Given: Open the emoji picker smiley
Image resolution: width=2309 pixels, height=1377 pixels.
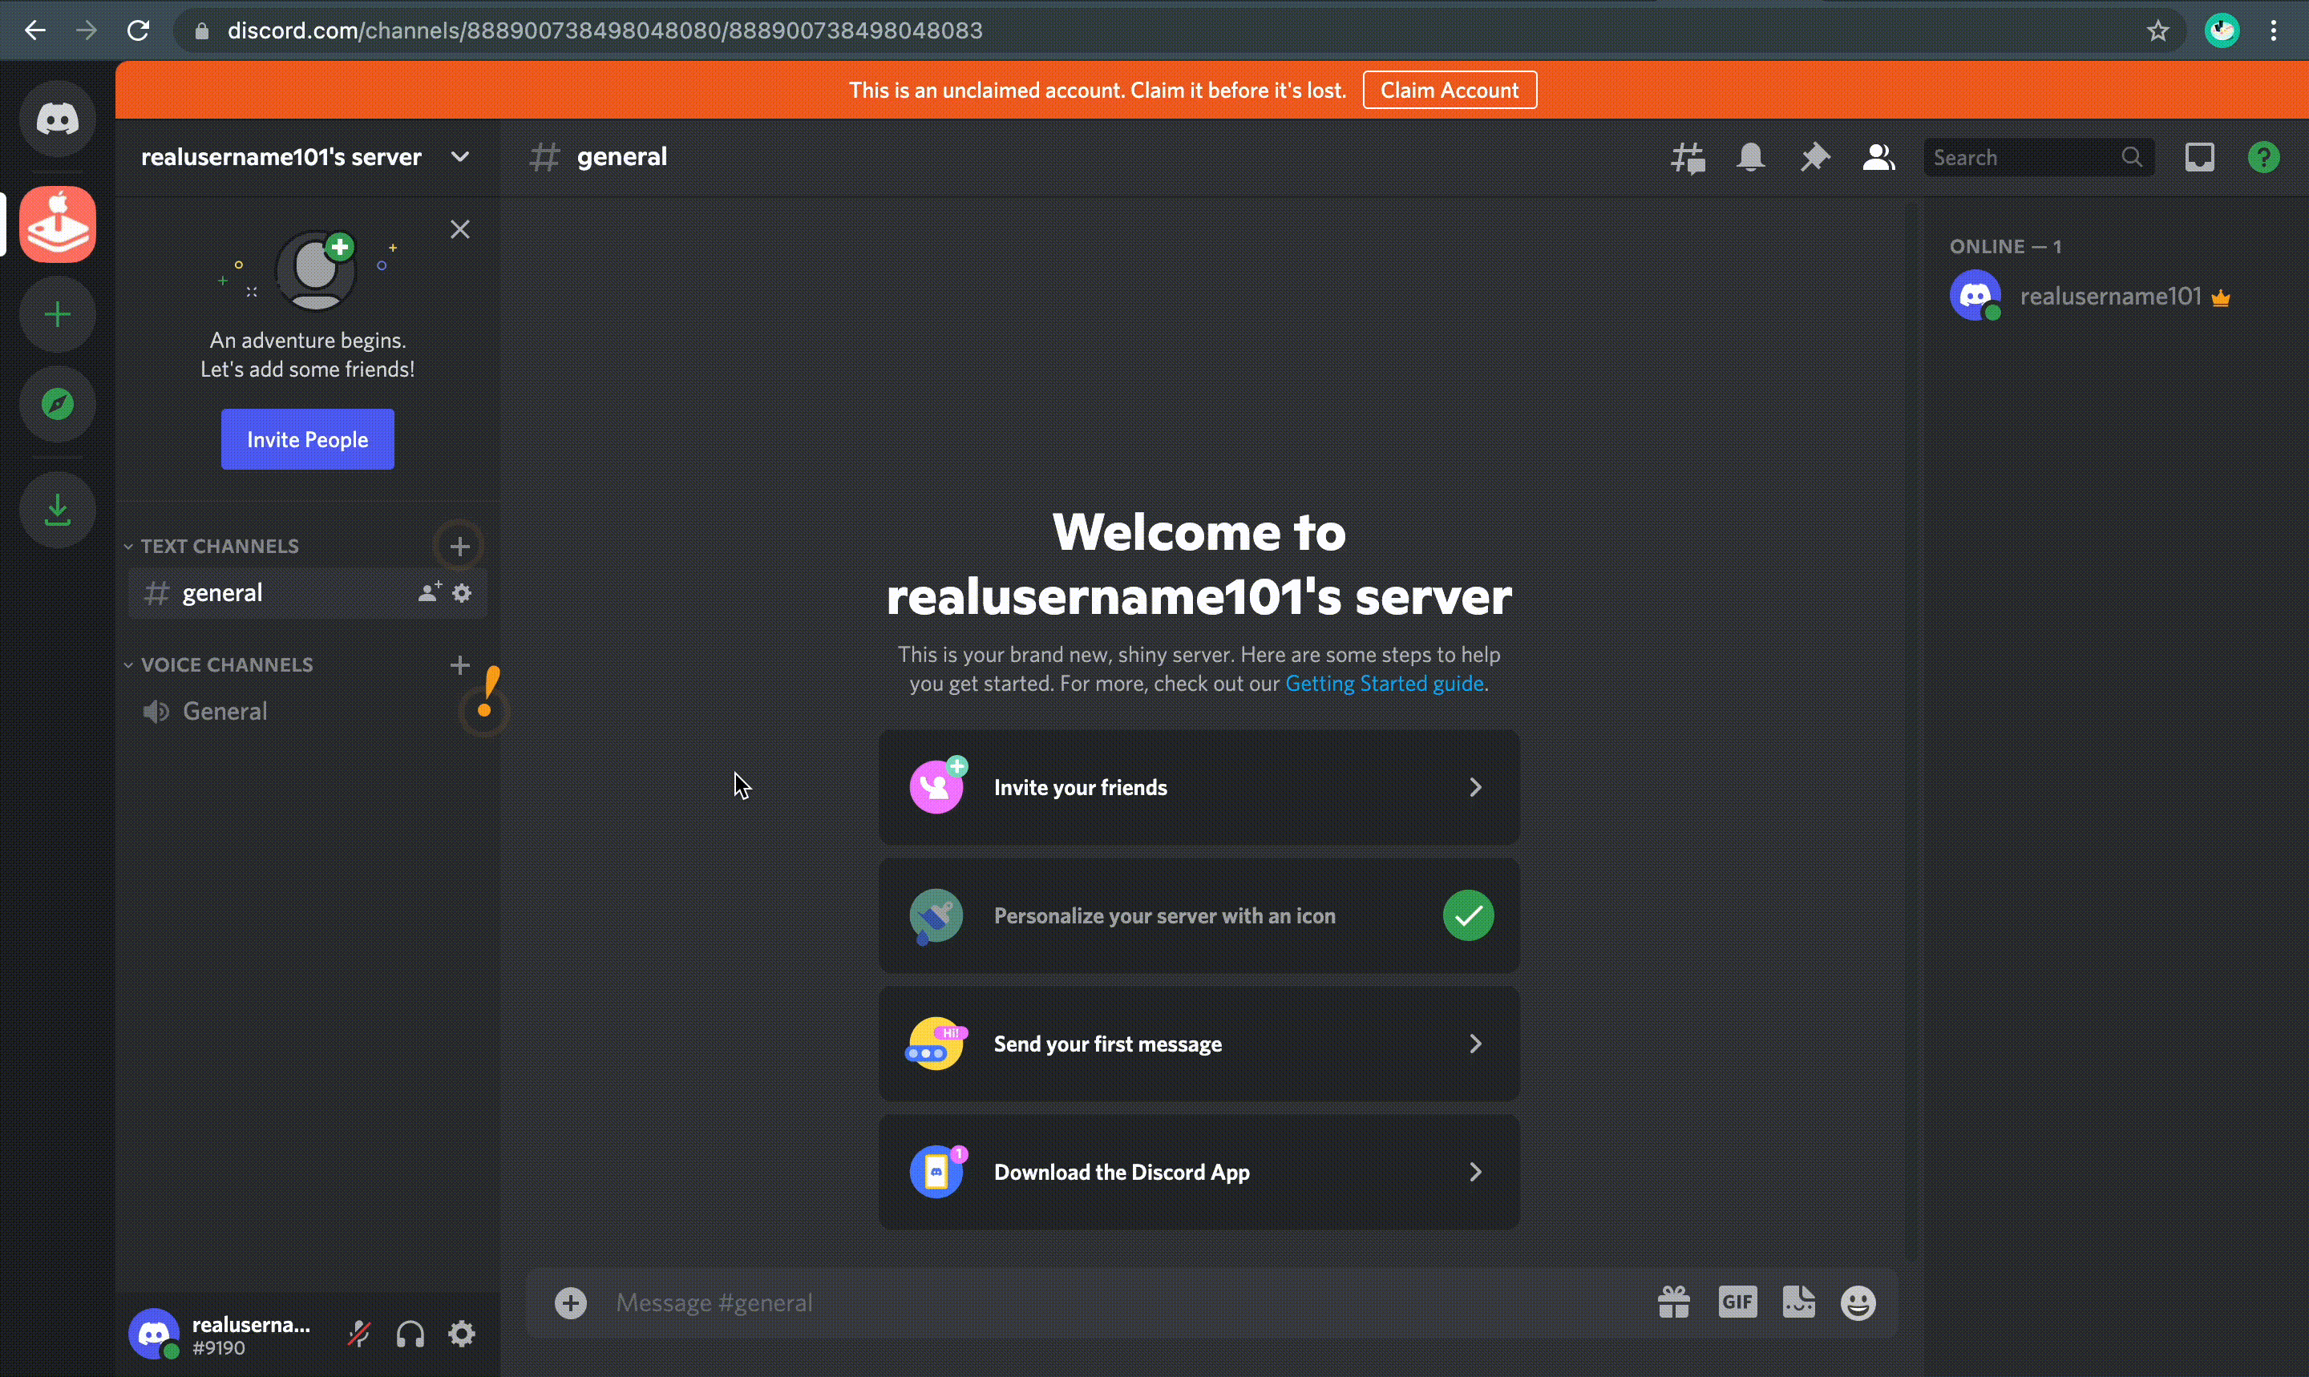Looking at the screenshot, I should (x=1858, y=1302).
